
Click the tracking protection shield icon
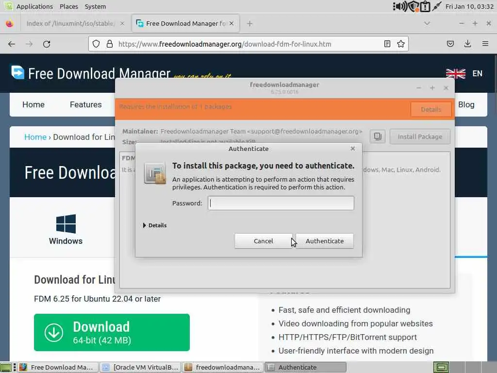[x=96, y=44]
